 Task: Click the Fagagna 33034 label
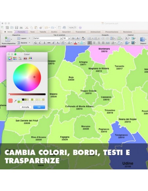click(65, 138)
